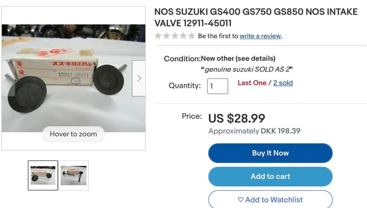This screenshot has height=208, width=367.
Task: Select the second product thumbnail
Action: [x=73, y=175]
